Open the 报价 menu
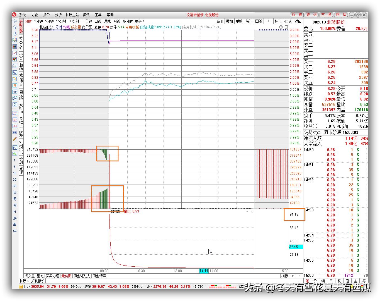Viewport: 380px width, 301px height. coord(47,15)
